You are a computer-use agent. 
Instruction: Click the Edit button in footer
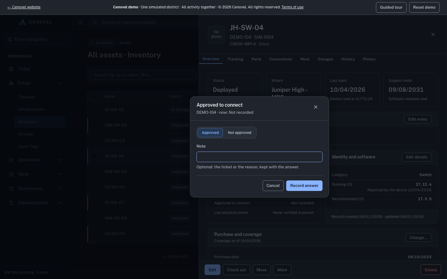(x=212, y=270)
